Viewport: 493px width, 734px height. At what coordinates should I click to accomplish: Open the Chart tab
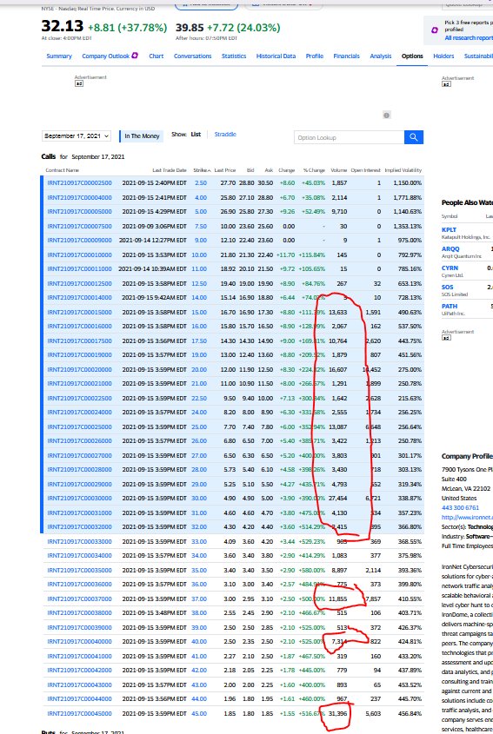point(156,56)
